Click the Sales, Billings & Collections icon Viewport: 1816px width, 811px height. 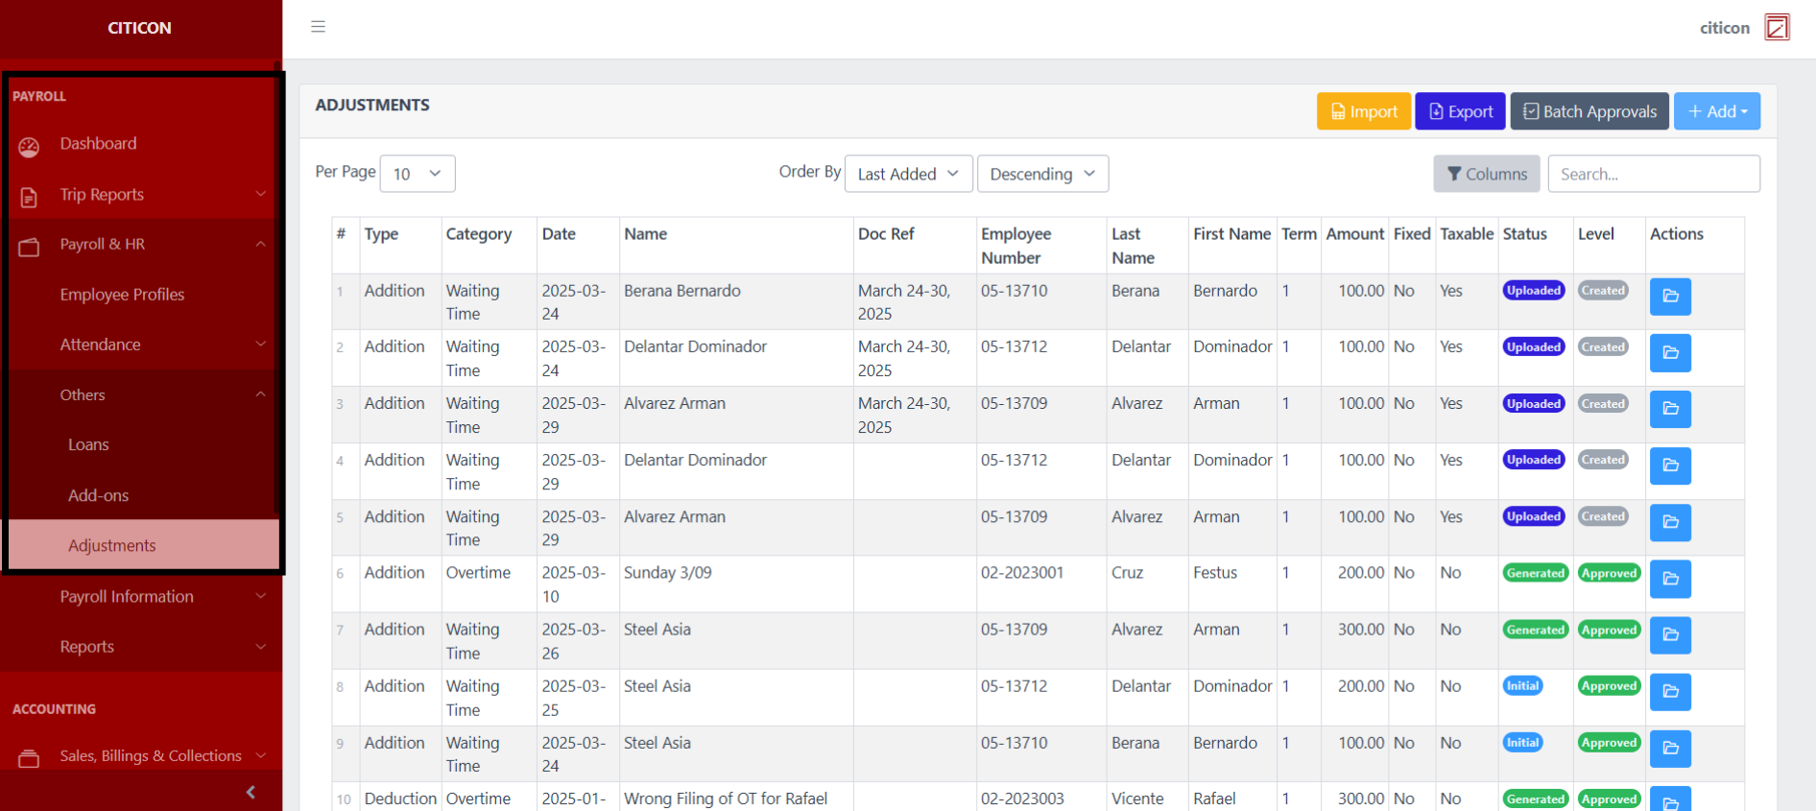coord(29,758)
